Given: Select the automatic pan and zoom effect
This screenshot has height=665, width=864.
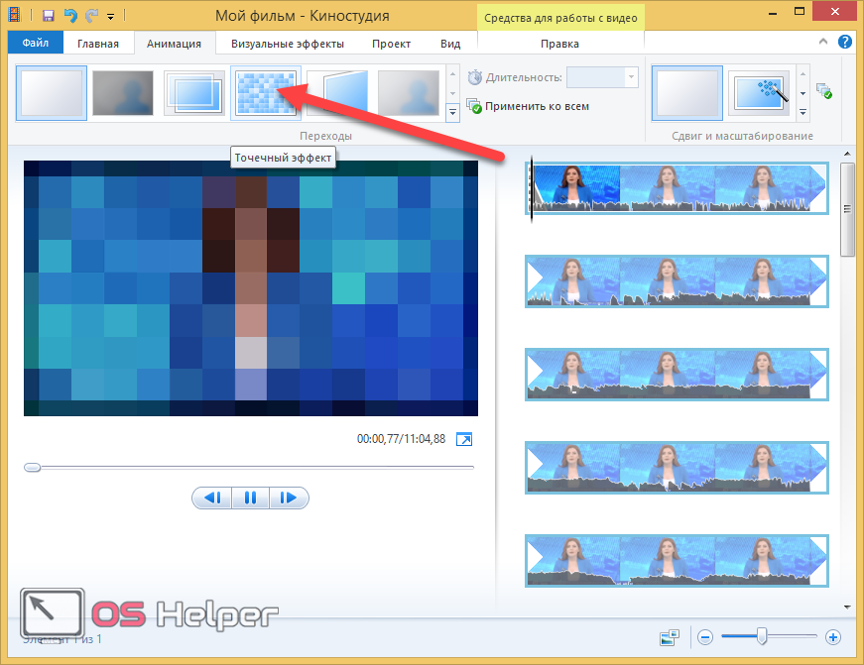Looking at the screenshot, I should coord(763,93).
